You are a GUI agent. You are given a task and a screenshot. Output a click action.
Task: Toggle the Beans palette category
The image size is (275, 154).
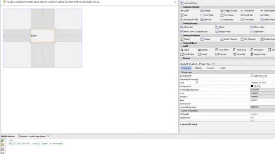181,58
